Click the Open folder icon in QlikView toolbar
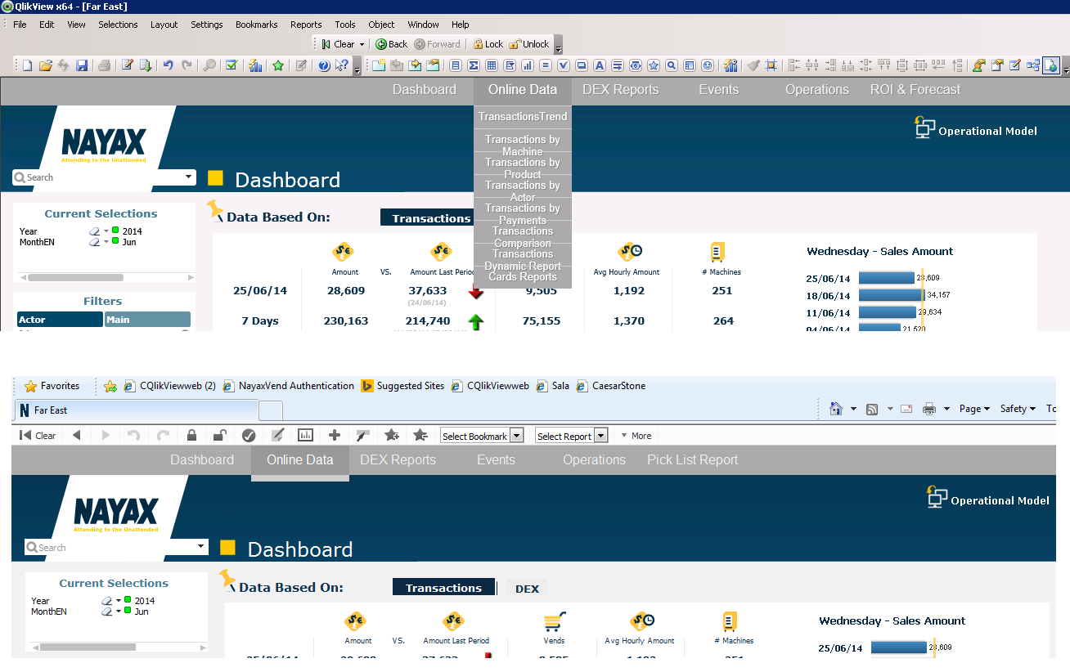The height and width of the screenshot is (672, 1070). tap(46, 66)
